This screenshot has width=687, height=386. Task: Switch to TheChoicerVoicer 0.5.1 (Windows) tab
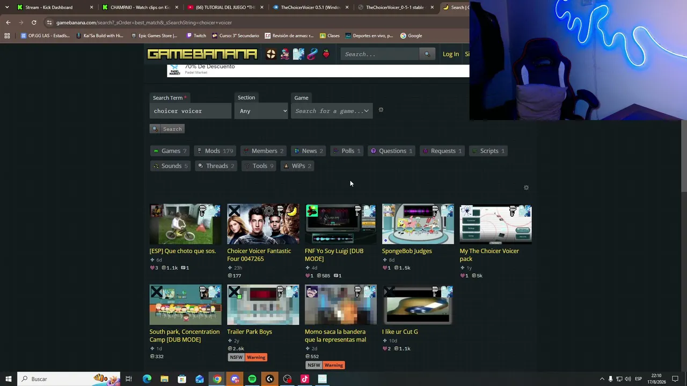[311, 8]
